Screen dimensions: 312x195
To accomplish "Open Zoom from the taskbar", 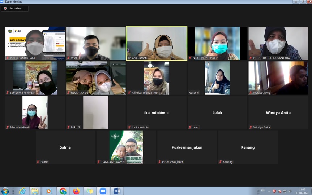I will (103, 191).
